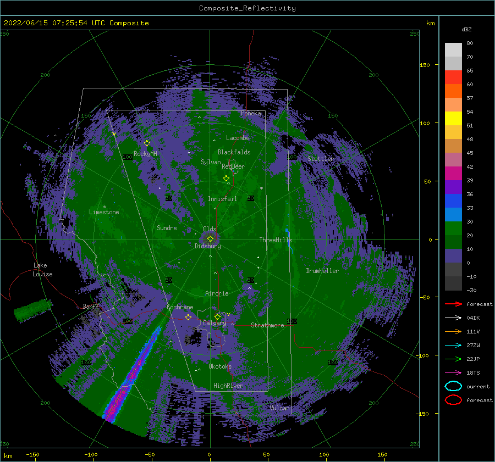This screenshot has height=462, width=495.
Task: Click the yellow station marker below RedDeer
Action: pyautogui.click(x=226, y=179)
